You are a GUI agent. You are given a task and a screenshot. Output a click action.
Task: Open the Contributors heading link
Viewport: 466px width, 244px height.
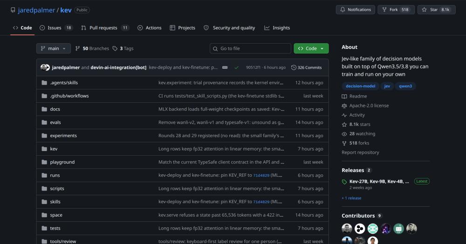coord(358,216)
